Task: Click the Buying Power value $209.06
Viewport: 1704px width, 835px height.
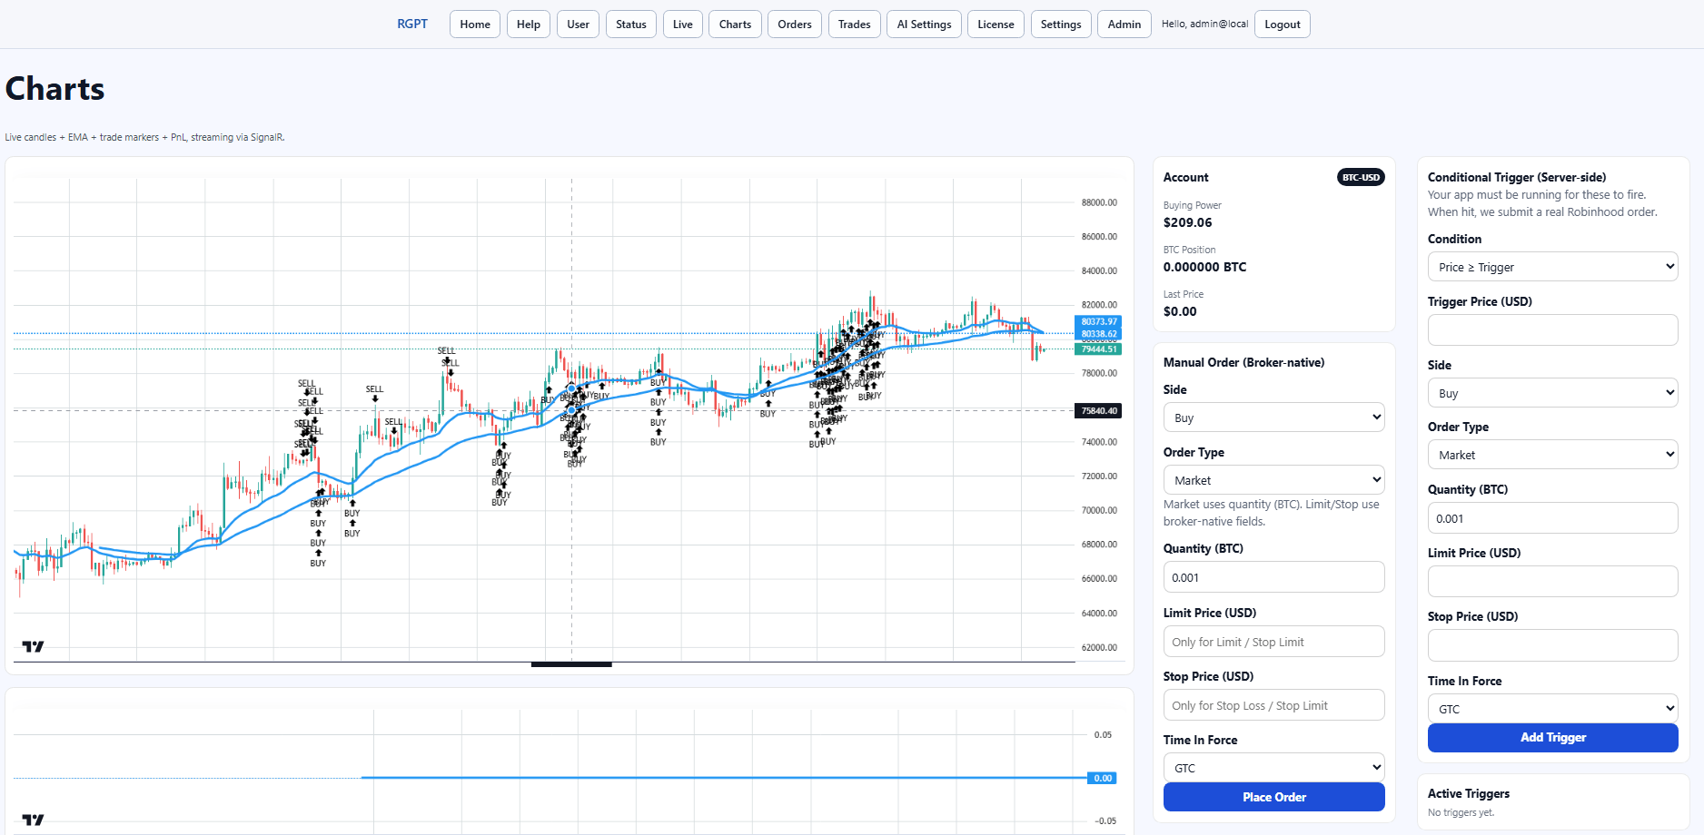Action: click(x=1187, y=222)
